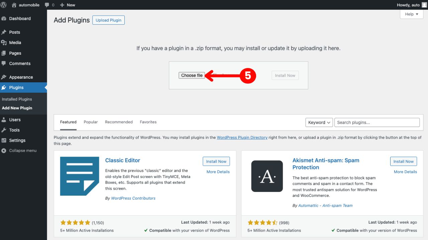
Task: Click the Upload Plugin button
Action: point(109,20)
